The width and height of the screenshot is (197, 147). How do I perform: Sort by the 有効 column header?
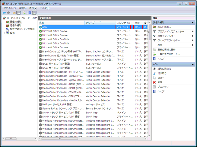coord(138,23)
